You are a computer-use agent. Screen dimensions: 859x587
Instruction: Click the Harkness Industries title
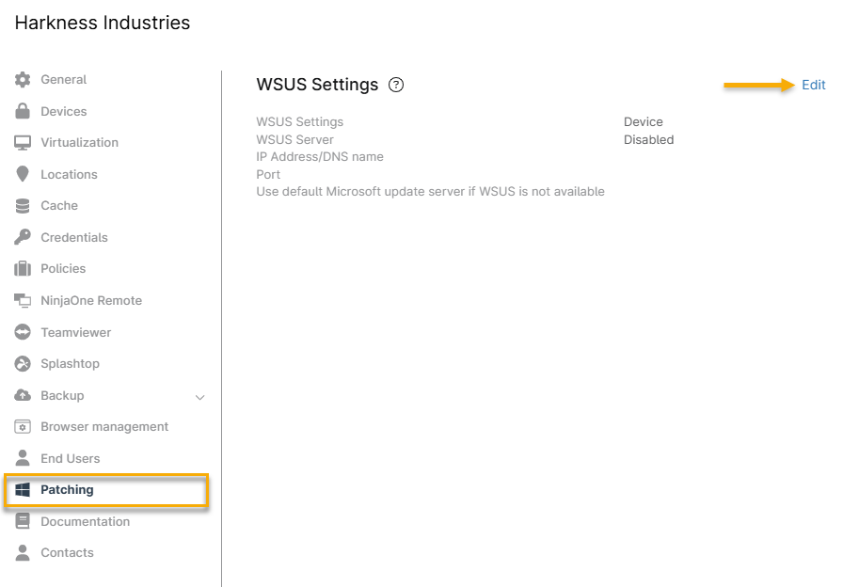click(x=103, y=23)
